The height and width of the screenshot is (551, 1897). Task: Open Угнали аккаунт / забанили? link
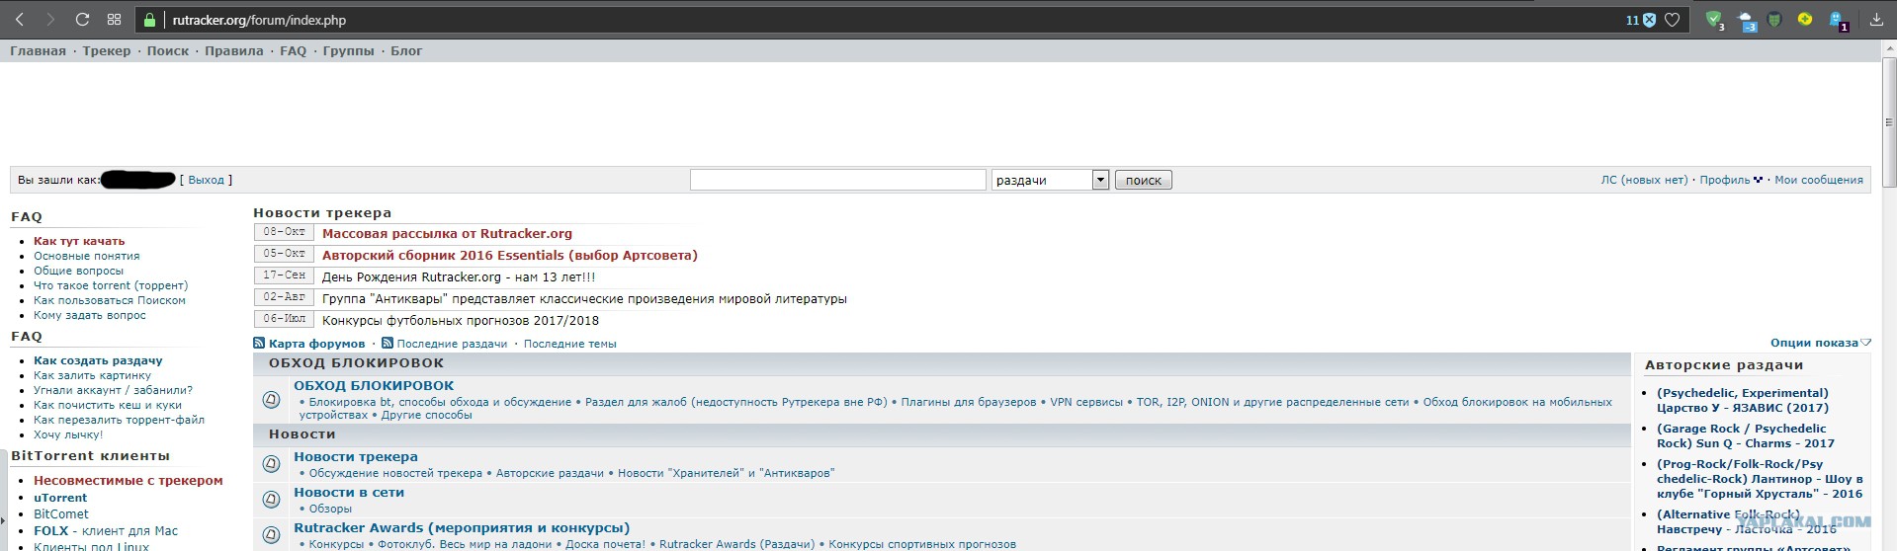click(113, 390)
